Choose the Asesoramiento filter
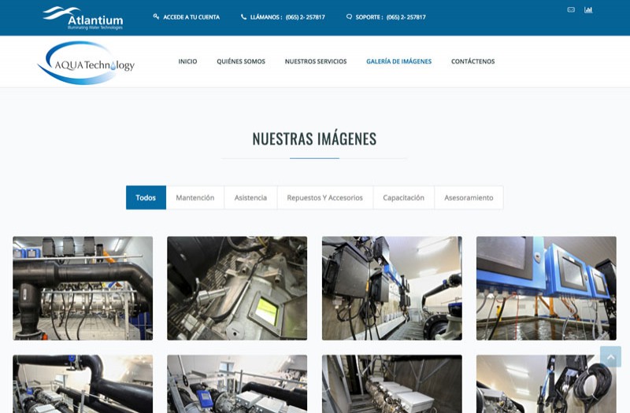 click(x=469, y=197)
